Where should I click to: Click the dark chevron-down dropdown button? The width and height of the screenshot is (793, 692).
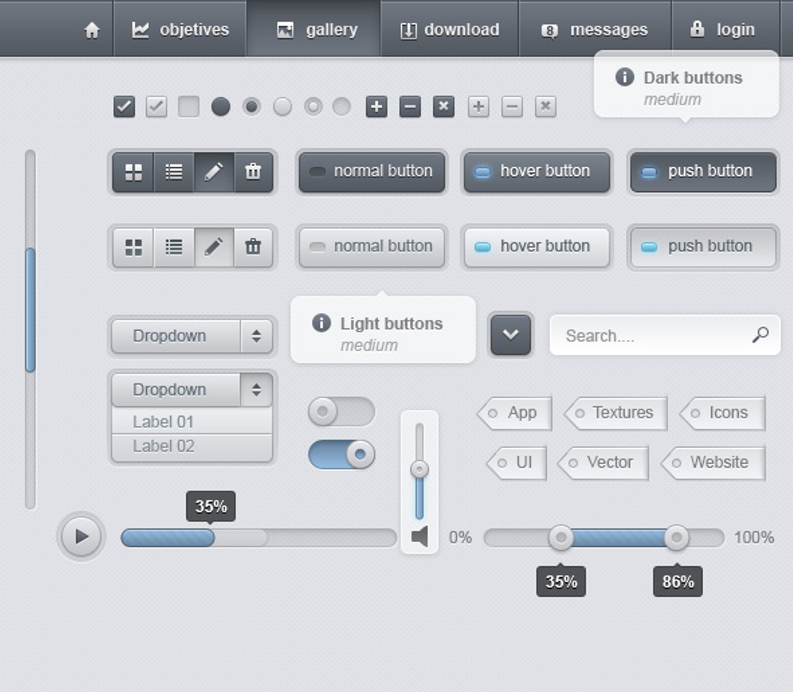click(510, 334)
